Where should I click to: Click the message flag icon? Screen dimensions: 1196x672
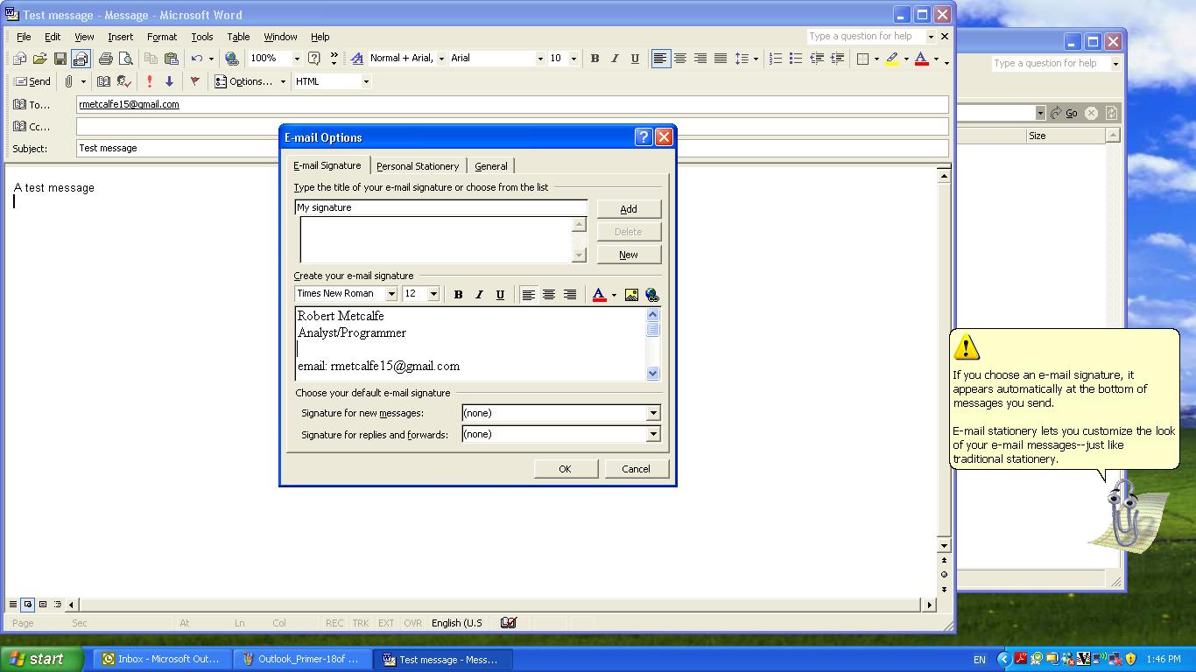pos(194,81)
